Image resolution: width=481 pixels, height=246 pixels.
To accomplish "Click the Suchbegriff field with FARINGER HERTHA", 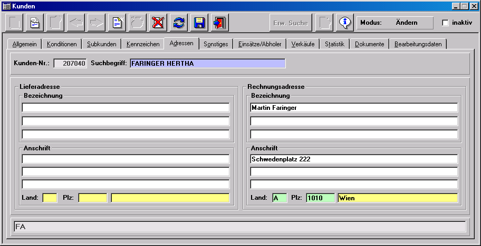I will (x=207, y=64).
